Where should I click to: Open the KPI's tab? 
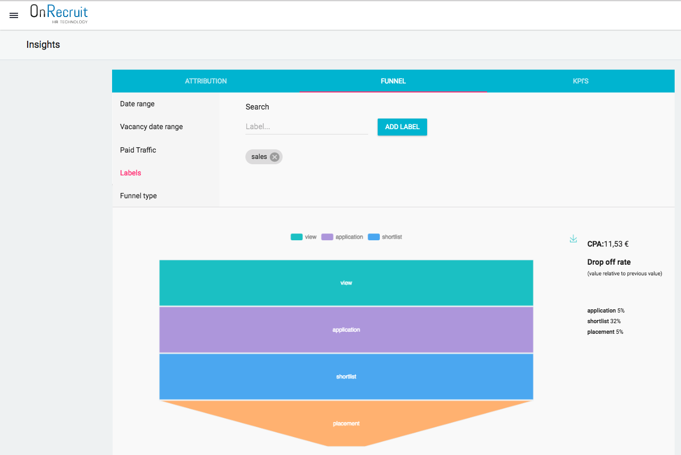(581, 81)
